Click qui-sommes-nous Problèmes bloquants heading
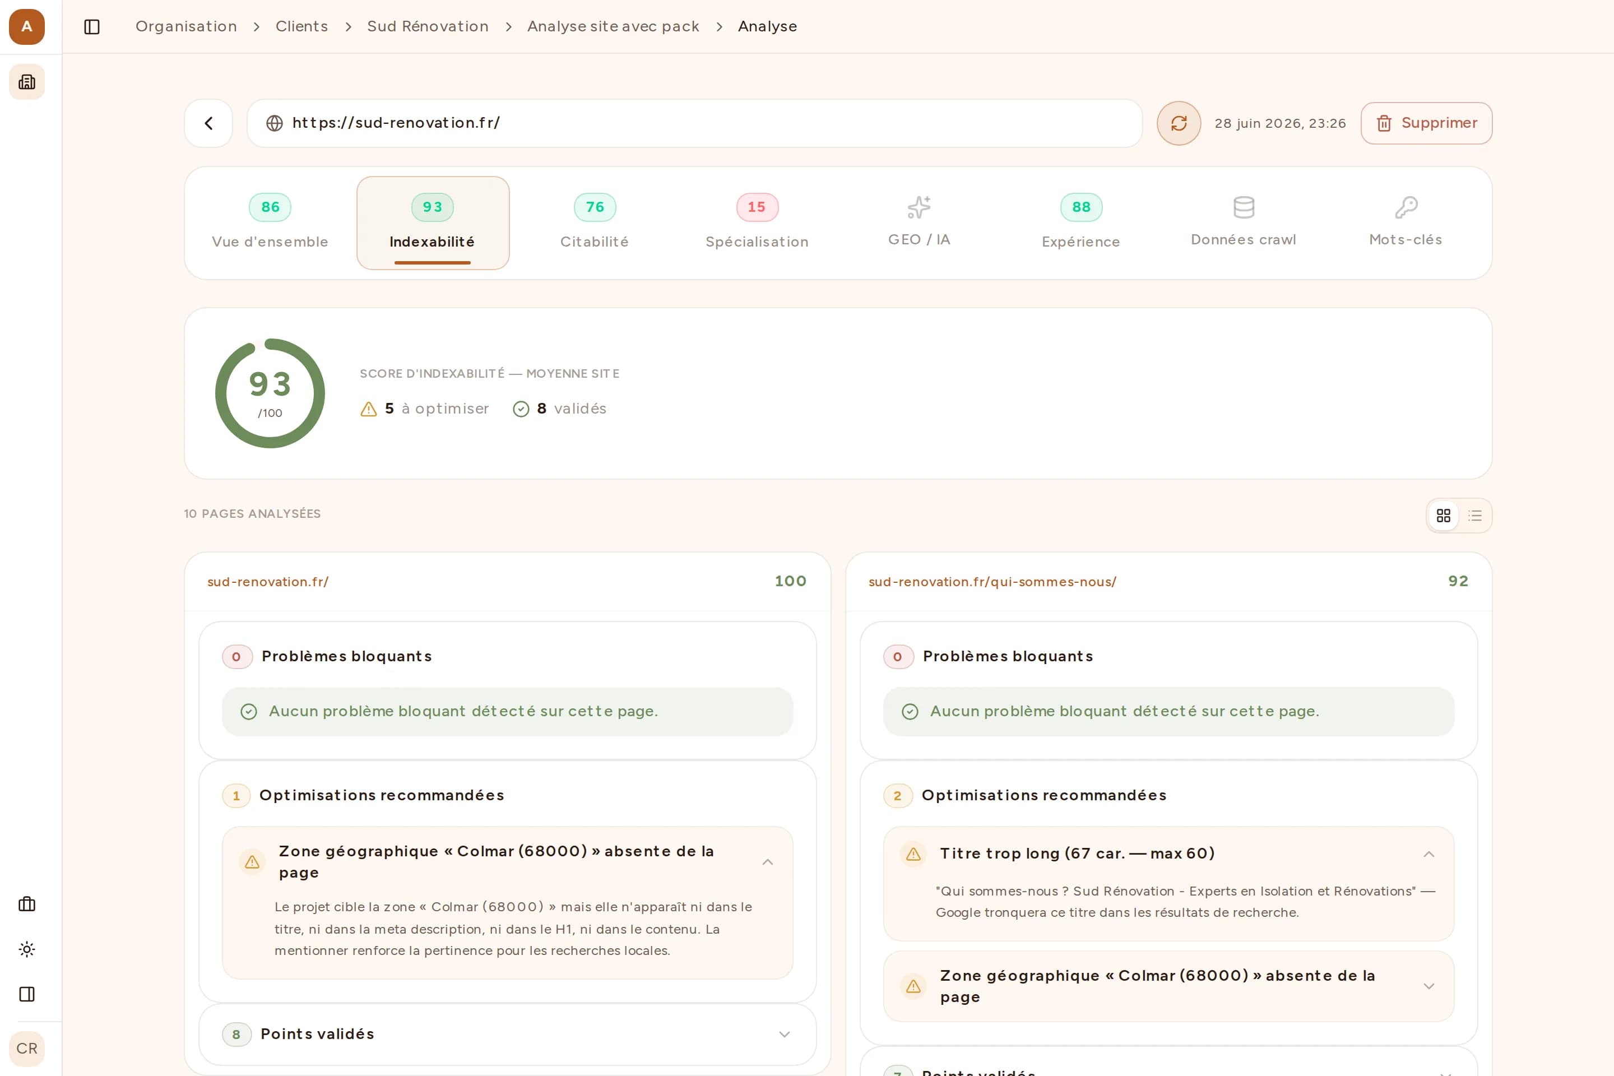The width and height of the screenshot is (1614, 1076). click(1008, 657)
